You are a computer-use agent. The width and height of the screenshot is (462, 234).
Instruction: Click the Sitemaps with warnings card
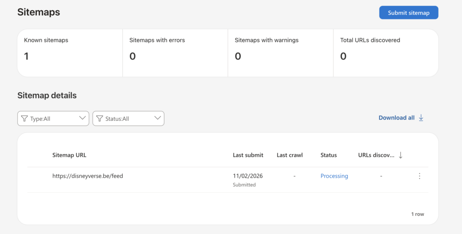pos(280,53)
